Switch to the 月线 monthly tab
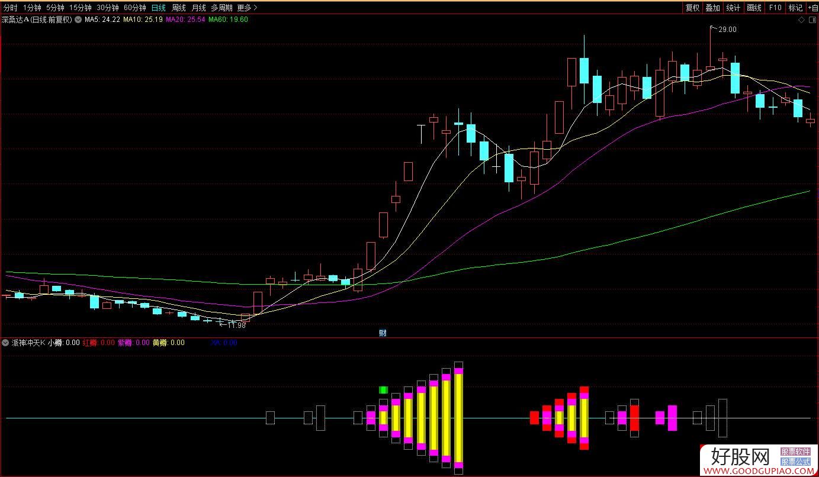The height and width of the screenshot is (477, 819). click(198, 8)
